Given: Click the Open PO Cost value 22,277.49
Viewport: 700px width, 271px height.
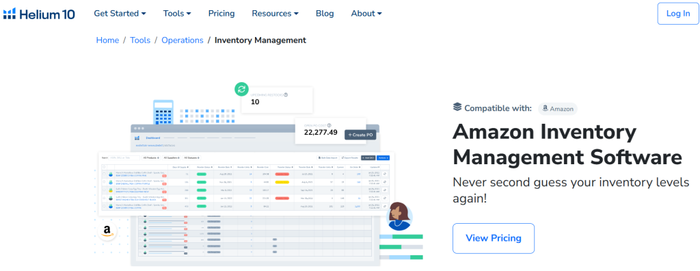Looking at the screenshot, I should tap(321, 132).
